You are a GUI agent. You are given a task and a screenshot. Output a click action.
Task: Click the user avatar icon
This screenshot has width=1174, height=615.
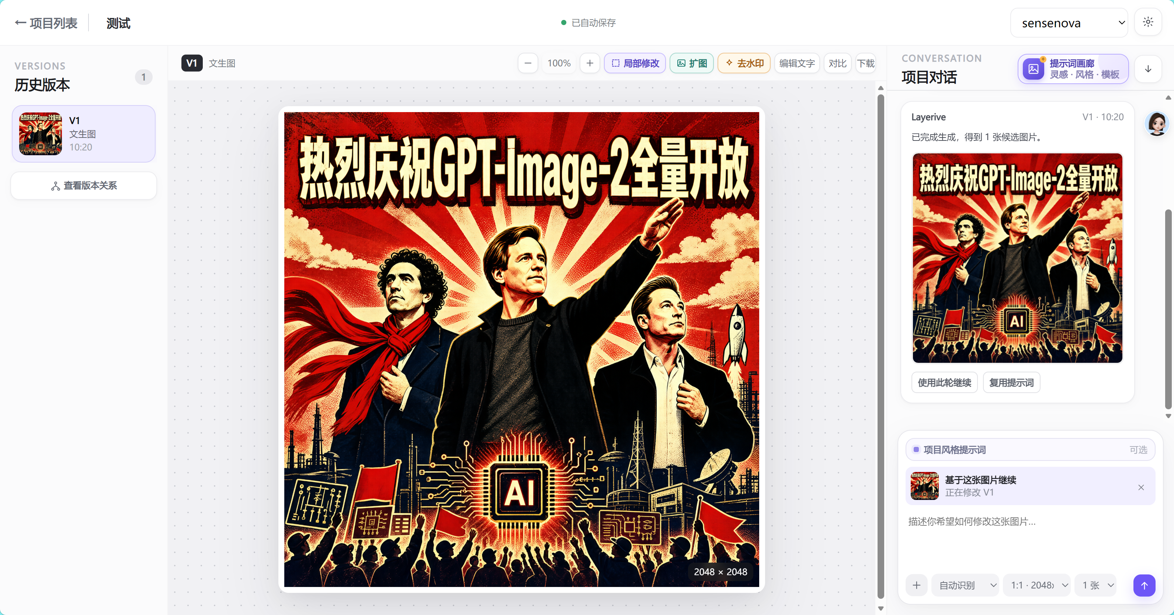pos(1157,123)
